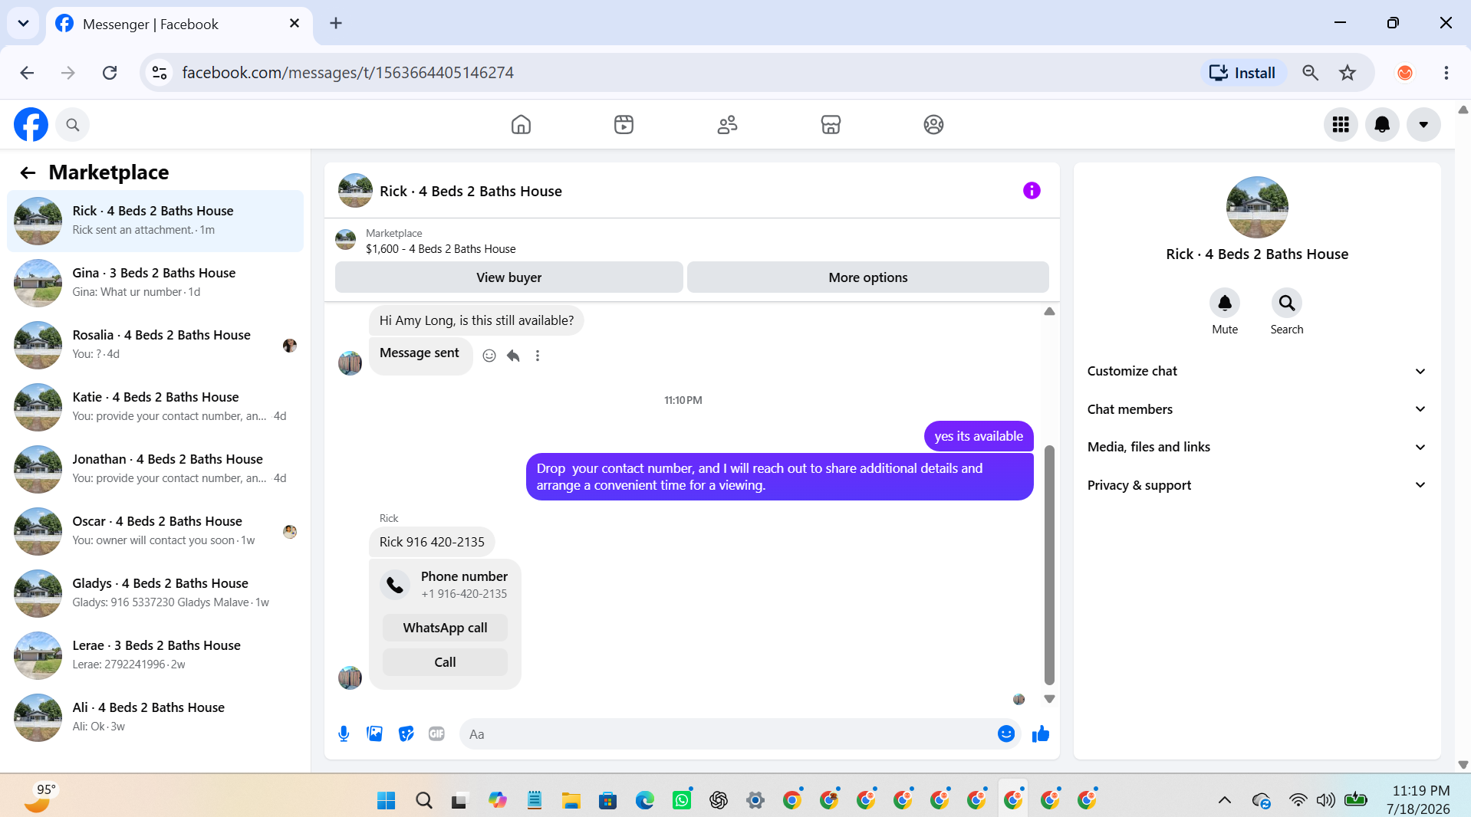Open WhatsApp from the taskbar
1471x817 pixels.
[681, 800]
